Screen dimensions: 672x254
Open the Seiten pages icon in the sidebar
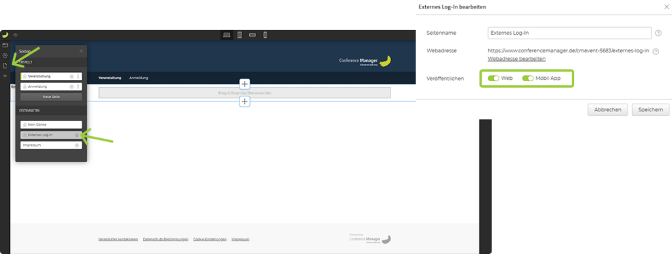pyautogui.click(x=5, y=65)
